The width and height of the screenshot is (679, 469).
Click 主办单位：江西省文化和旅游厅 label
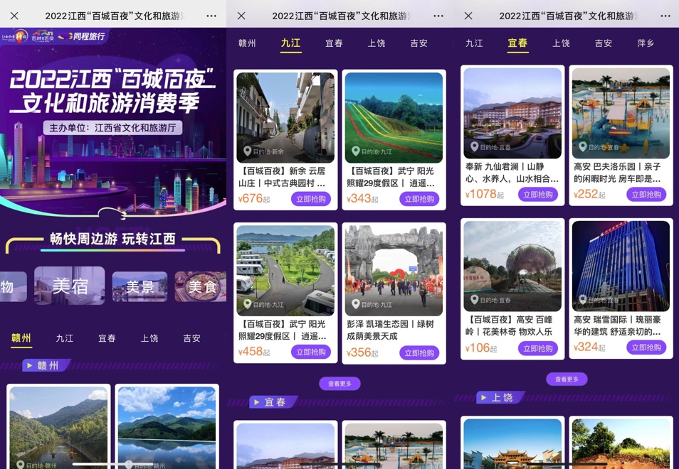pyautogui.click(x=112, y=128)
